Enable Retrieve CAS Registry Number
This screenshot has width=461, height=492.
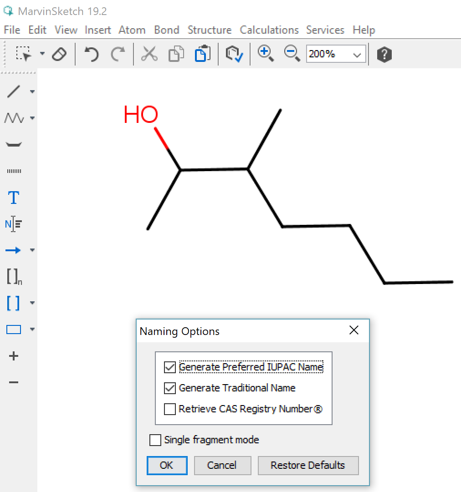point(170,409)
